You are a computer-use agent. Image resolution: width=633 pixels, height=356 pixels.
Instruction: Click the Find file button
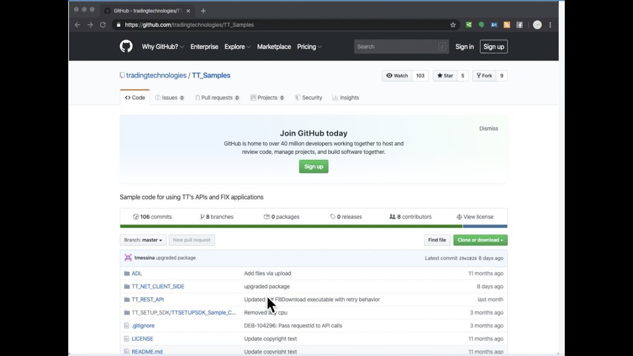[437, 240]
